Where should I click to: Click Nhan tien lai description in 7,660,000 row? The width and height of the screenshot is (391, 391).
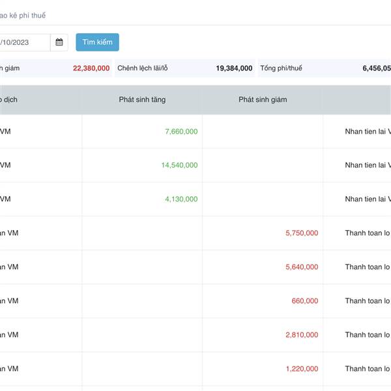click(368, 132)
